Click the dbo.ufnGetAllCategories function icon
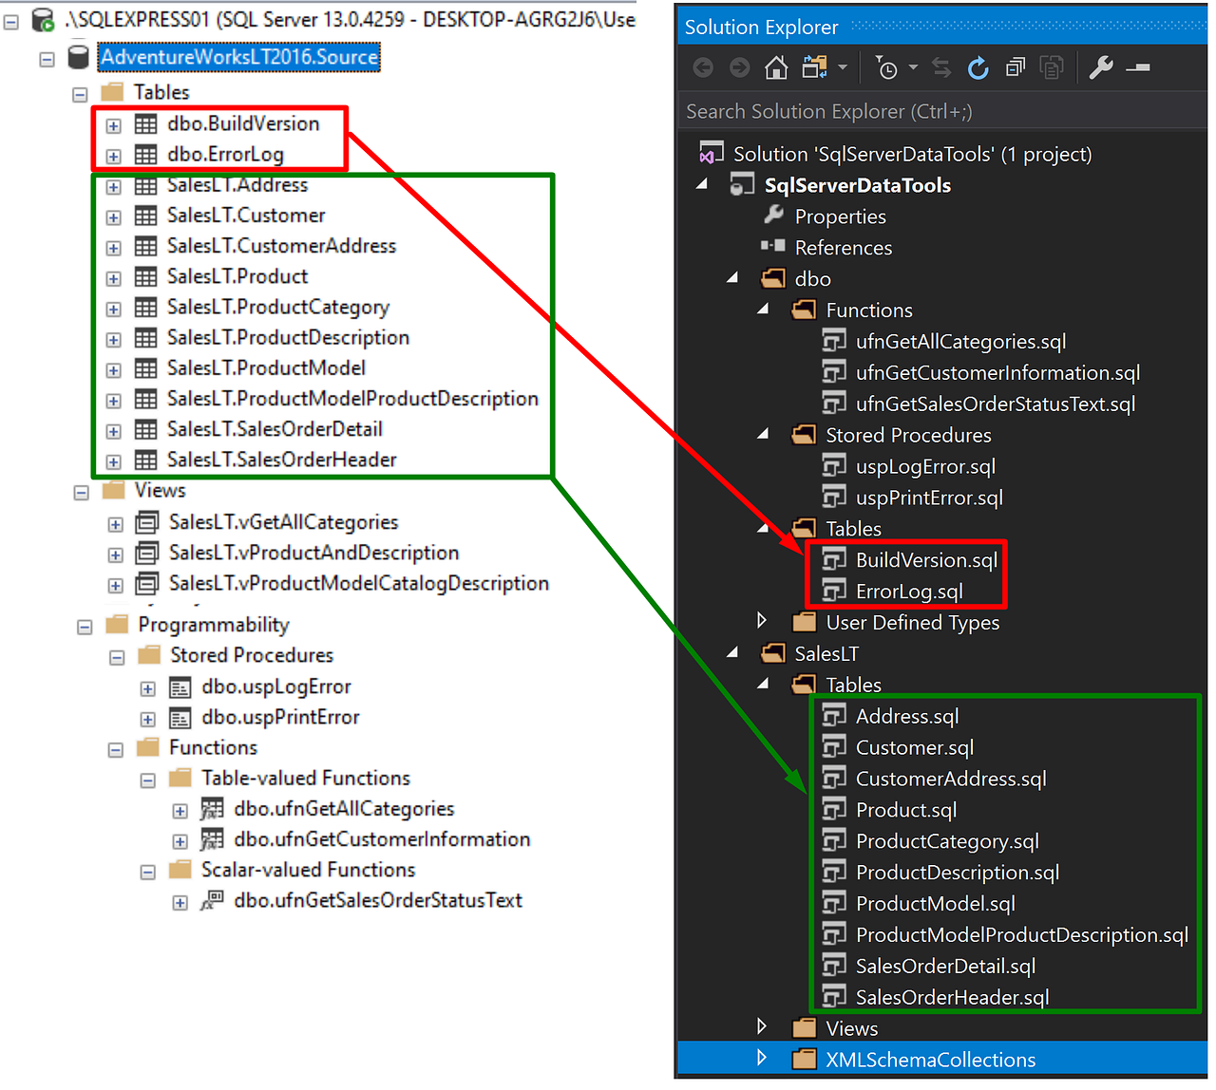Image resolution: width=1216 pixels, height=1090 pixels. pyautogui.click(x=212, y=809)
